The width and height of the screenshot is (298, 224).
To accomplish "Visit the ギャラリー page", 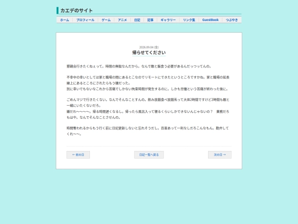I will [168, 20].
